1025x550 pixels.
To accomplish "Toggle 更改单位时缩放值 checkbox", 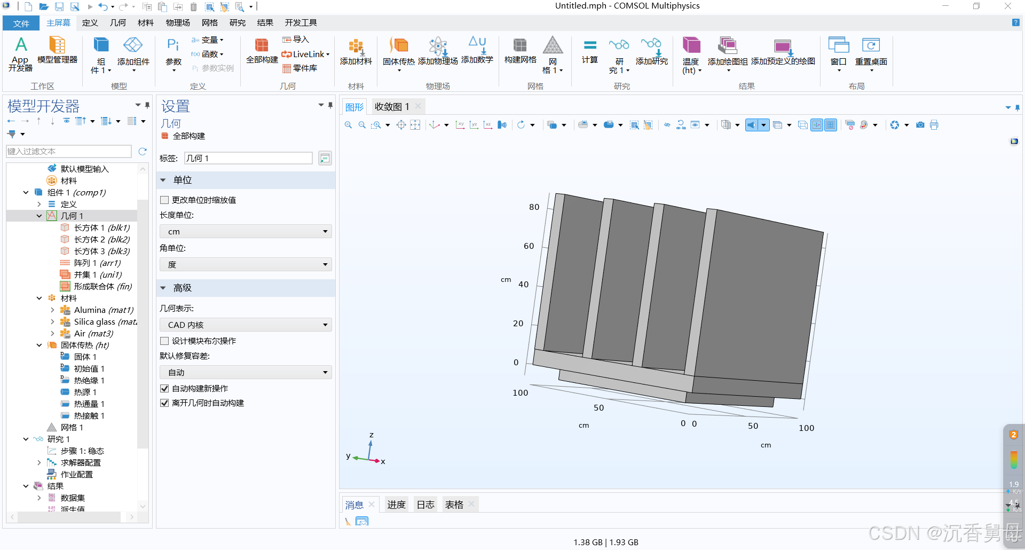I will click(164, 200).
